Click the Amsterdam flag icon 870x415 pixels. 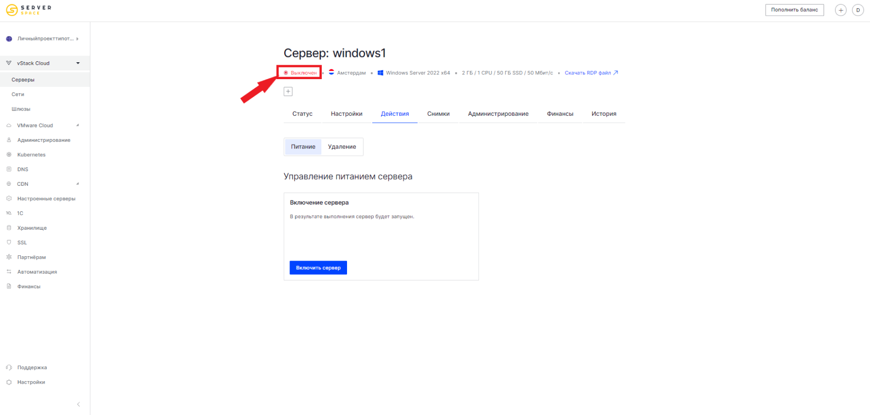(x=332, y=72)
